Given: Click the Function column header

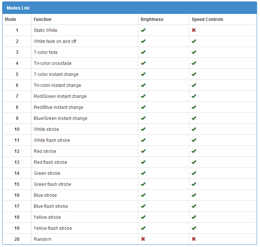Looking at the screenshot, I should (43, 19).
